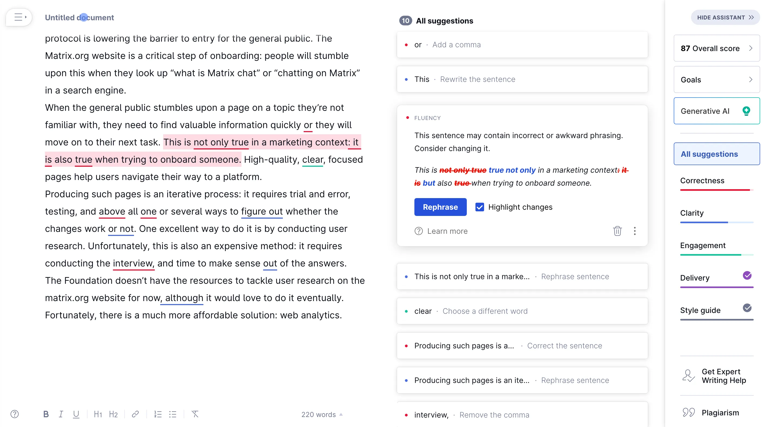Apply italic formatting
Viewport: 778px width, 427px height.
61,414
